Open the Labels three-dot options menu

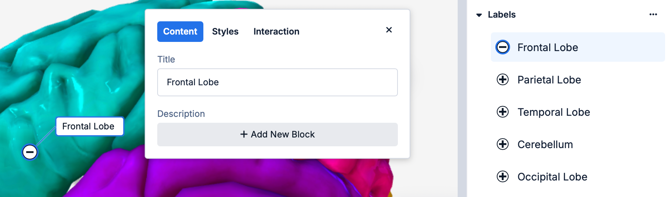(653, 14)
